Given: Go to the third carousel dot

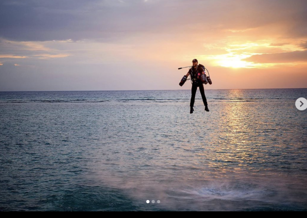Looking at the screenshot, I should (x=158, y=201).
